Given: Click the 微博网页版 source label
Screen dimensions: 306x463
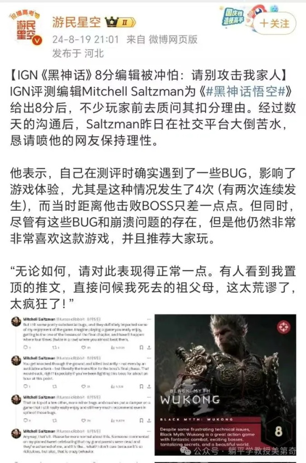Looking at the screenshot, I should [173, 39].
